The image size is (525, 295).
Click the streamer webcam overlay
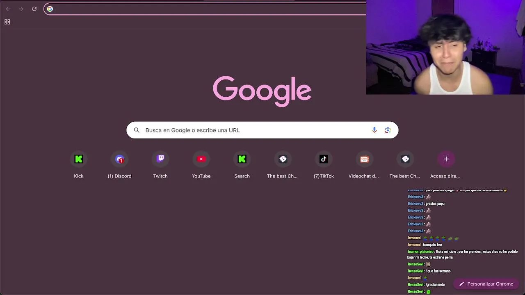[x=445, y=47]
